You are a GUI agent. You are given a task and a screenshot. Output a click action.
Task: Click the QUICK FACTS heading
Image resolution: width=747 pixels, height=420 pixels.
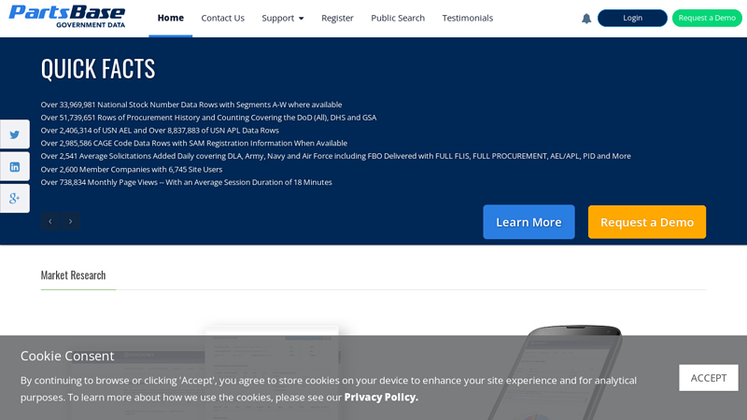98,68
